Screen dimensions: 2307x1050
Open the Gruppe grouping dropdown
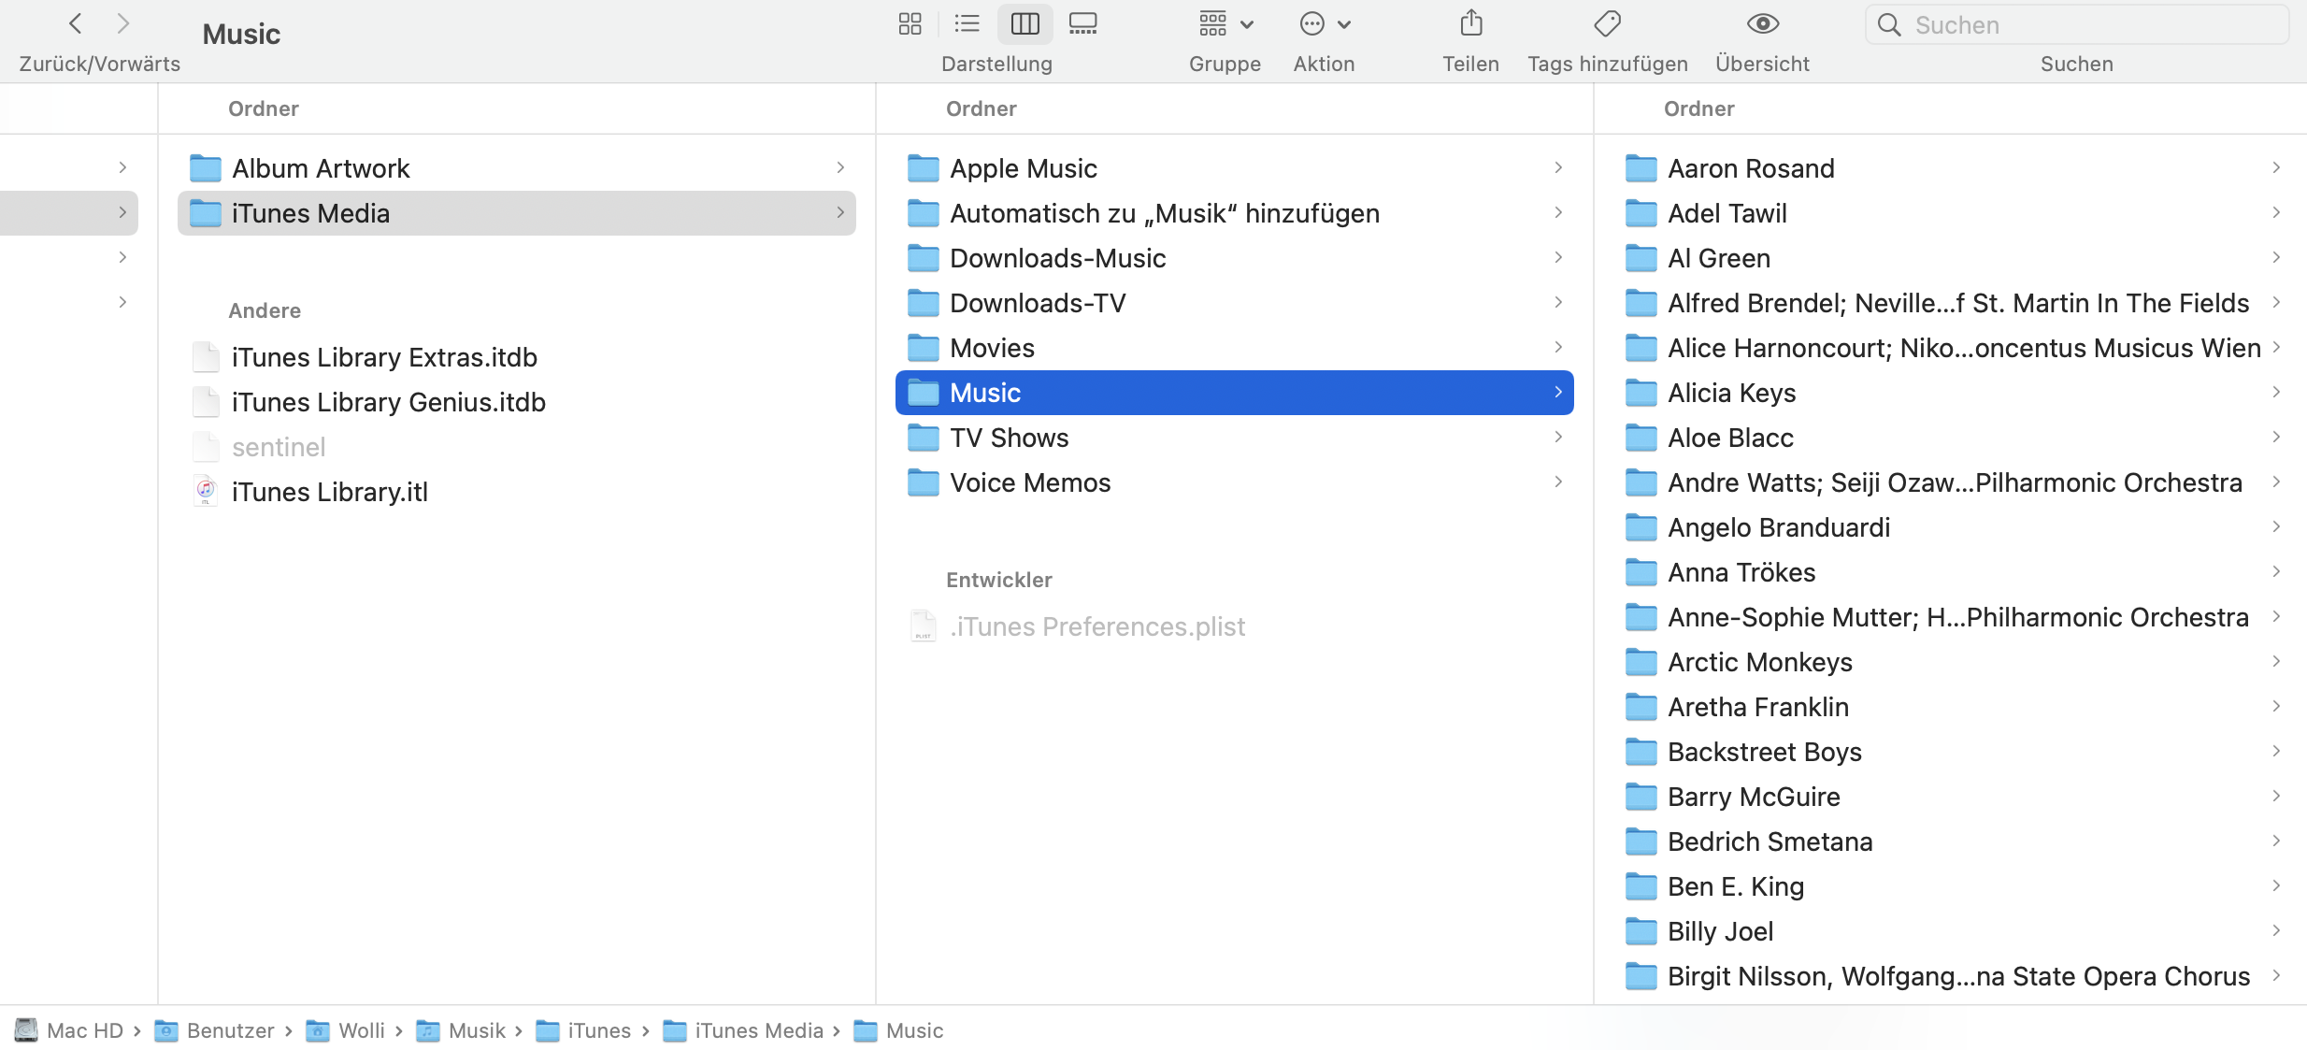[x=1225, y=23]
